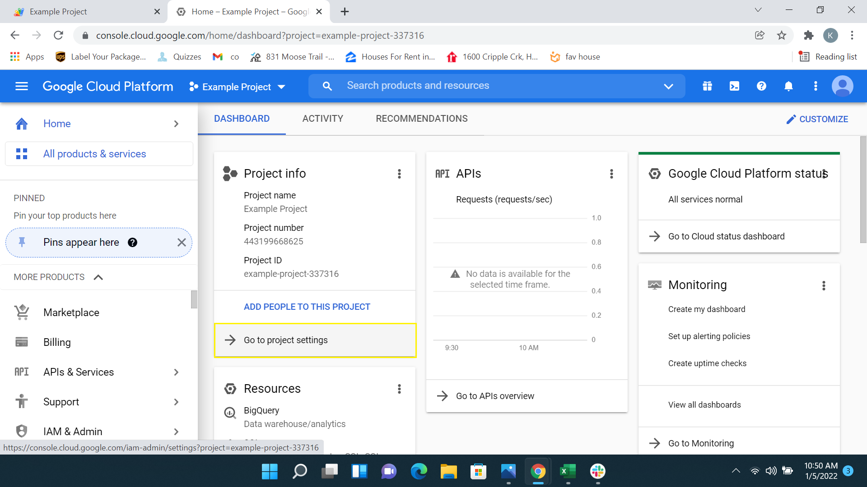This screenshot has width=867, height=487.
Task: Show hidden system tray icons
Action: 736,471
